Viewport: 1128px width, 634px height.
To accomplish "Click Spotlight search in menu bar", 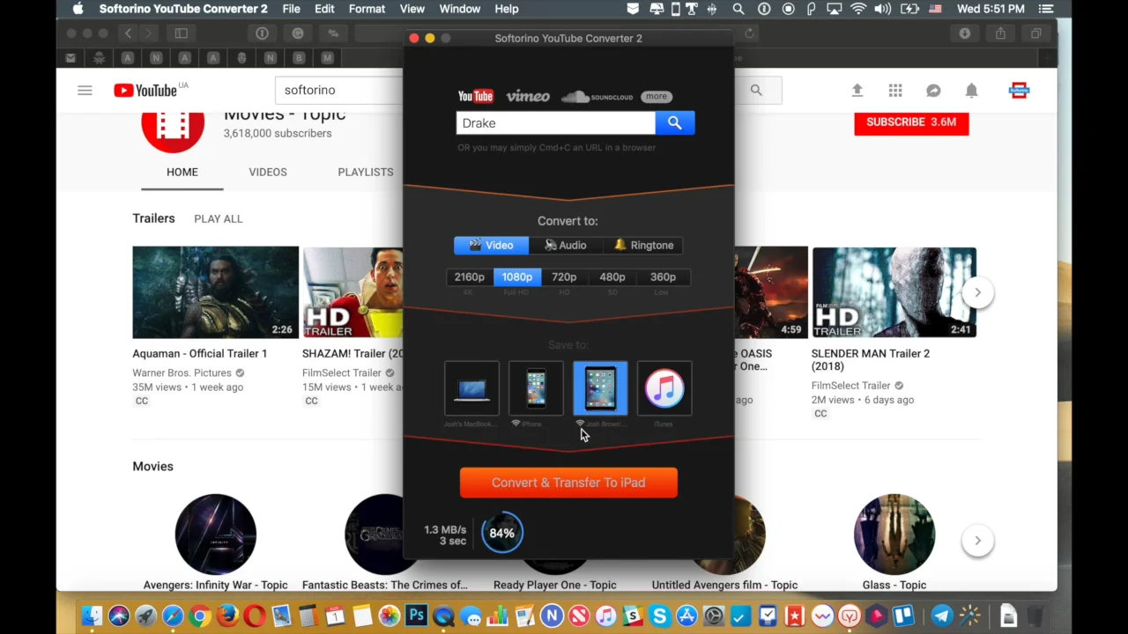I will click(738, 9).
